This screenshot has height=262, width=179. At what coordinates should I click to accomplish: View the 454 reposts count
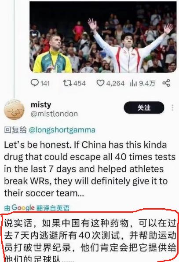click(x=80, y=83)
